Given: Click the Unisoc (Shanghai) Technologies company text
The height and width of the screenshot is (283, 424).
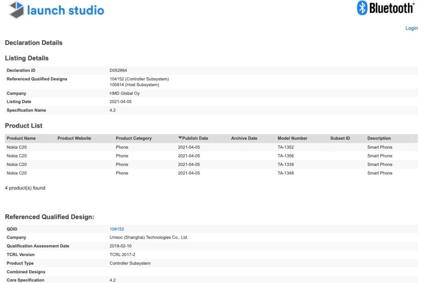Looking at the screenshot, I should pyautogui.click(x=149, y=238).
